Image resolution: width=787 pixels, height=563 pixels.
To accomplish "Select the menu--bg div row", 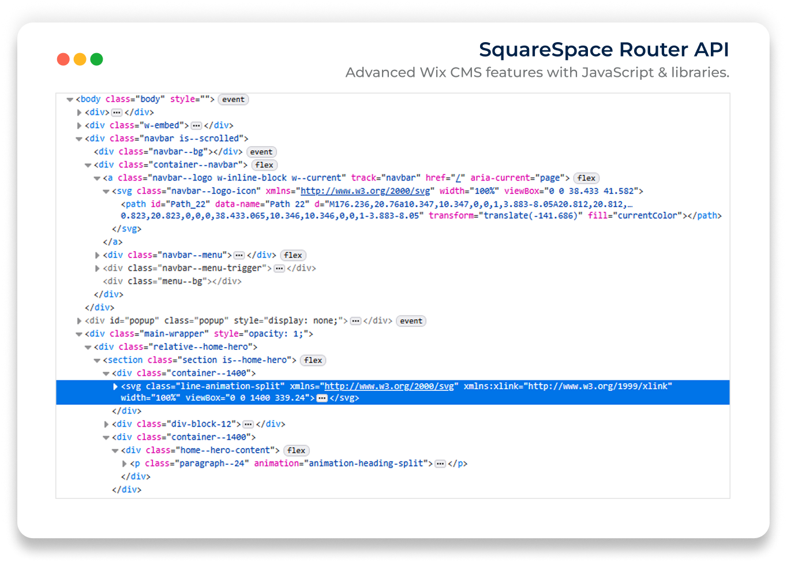I will tap(172, 281).
